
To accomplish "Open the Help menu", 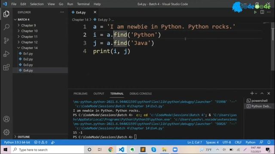I will (97, 4).
